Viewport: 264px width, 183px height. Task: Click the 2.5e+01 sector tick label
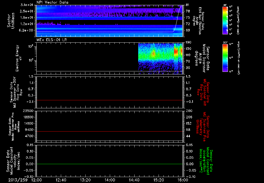tap(27, 11)
